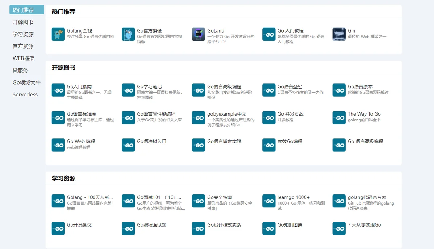
Task: Click description text 专注分享 Go 语言优质内容
Action: coord(90,37)
